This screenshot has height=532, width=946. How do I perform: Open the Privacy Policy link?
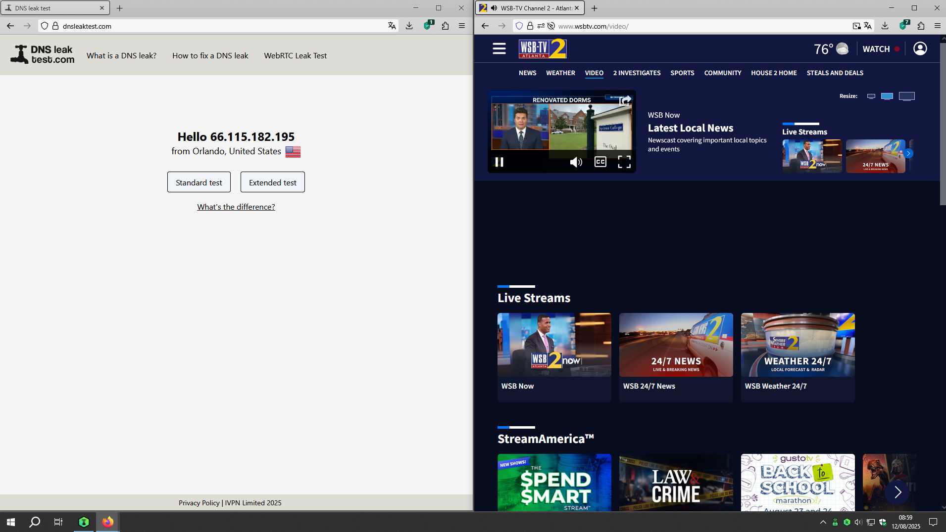pyautogui.click(x=199, y=503)
